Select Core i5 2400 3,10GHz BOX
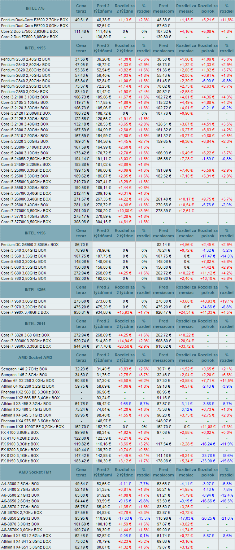The width and height of the screenshot is (235, 550). 25,153
